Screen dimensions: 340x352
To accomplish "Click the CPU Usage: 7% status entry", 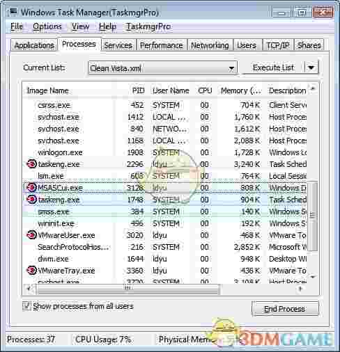I will point(103,339).
